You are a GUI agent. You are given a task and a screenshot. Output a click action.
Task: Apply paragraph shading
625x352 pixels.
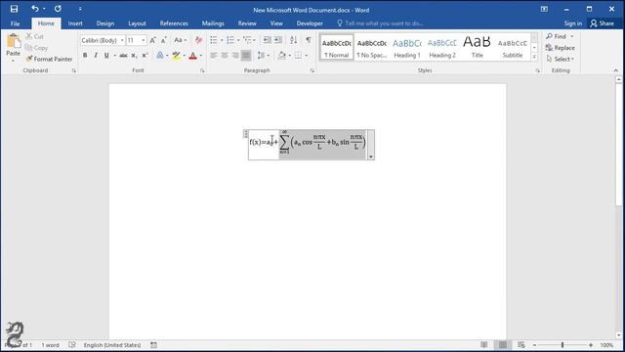[281, 55]
